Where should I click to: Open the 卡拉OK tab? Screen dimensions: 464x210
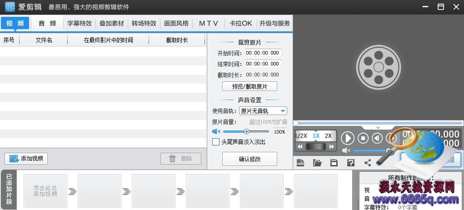tap(240, 23)
